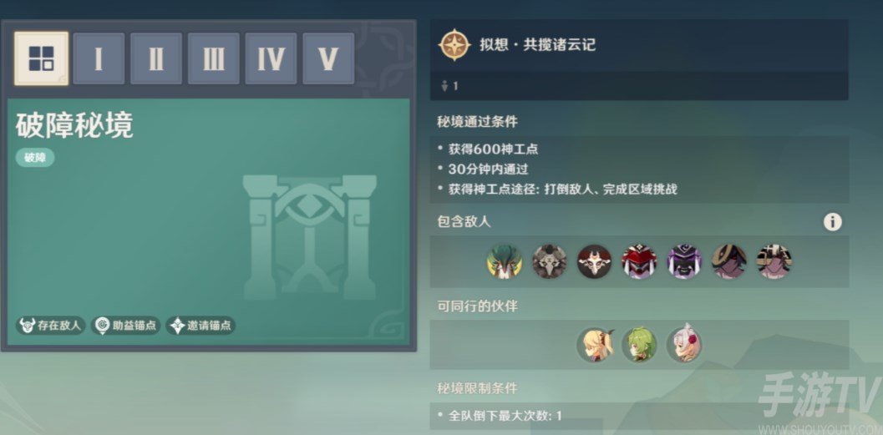Select the dark horned mask enemy icon
Screen dimensions: 883x435
(x=594, y=261)
